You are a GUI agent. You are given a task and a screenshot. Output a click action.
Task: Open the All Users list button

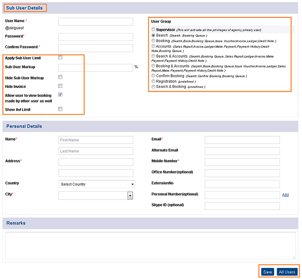click(x=287, y=272)
